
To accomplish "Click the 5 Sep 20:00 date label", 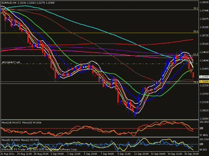I will [x=91, y=154].
